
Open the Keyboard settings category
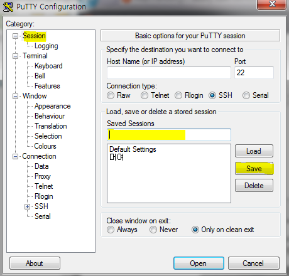click(48, 66)
